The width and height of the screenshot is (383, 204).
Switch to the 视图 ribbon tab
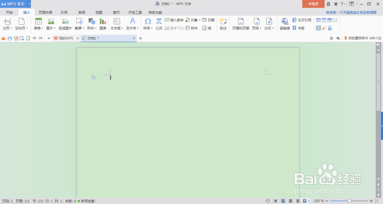pyautogui.click(x=99, y=13)
